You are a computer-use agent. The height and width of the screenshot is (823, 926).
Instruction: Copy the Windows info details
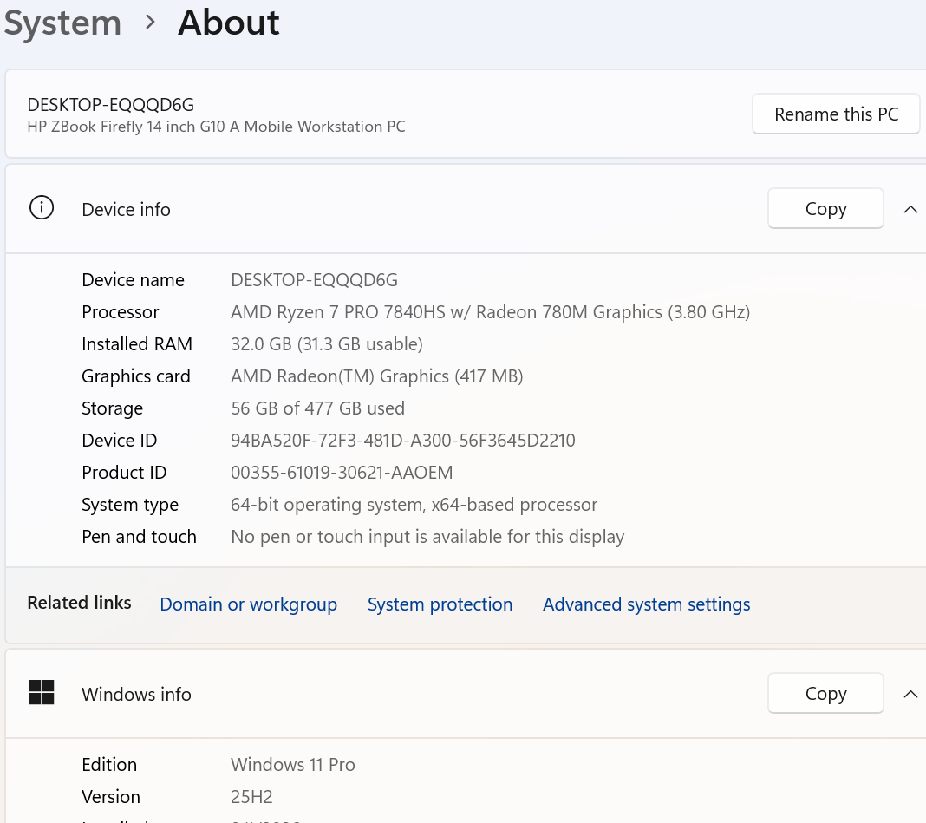825,693
